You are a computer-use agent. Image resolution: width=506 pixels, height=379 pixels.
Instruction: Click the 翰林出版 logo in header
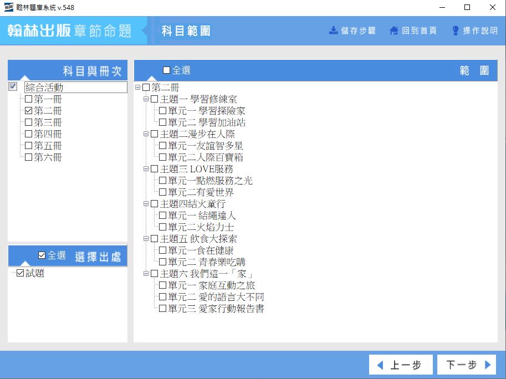click(x=39, y=30)
